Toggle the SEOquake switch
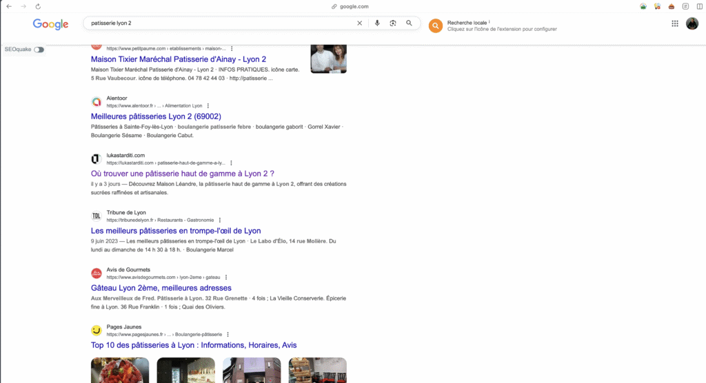This screenshot has height=383, width=706. (39, 50)
